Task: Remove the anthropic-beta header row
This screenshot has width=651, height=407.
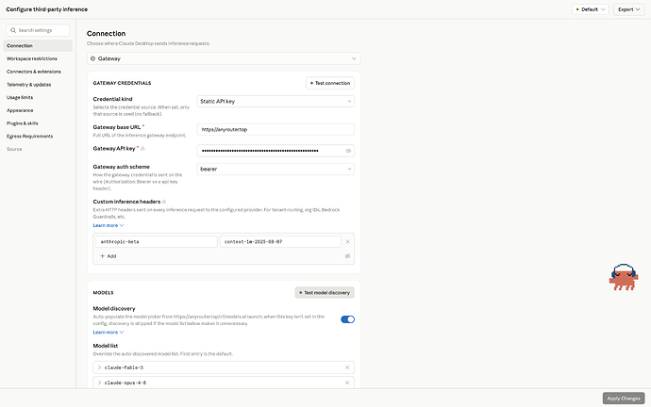Action: 347,241
